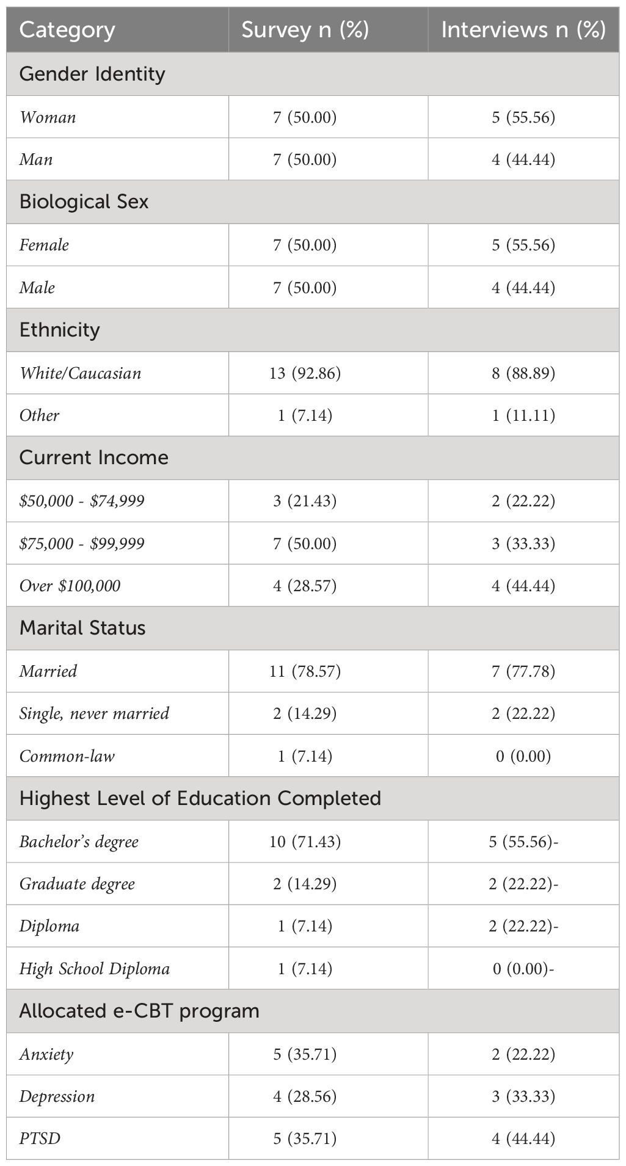The height and width of the screenshot is (1166, 626).
Task: Click the PTSD row label
Action: tap(40, 1139)
